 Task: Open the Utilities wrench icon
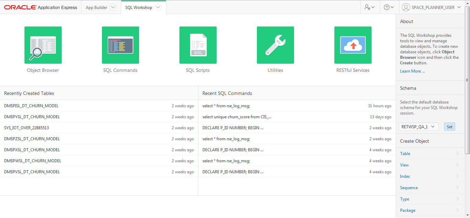(x=275, y=45)
